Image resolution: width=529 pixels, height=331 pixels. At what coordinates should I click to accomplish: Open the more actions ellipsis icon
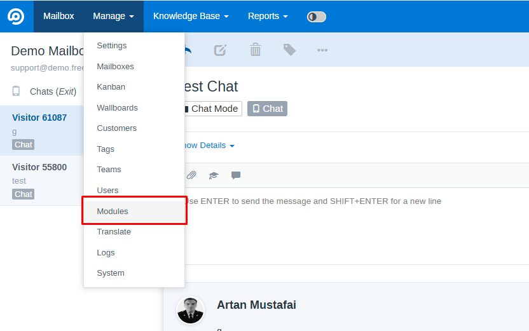tap(322, 50)
